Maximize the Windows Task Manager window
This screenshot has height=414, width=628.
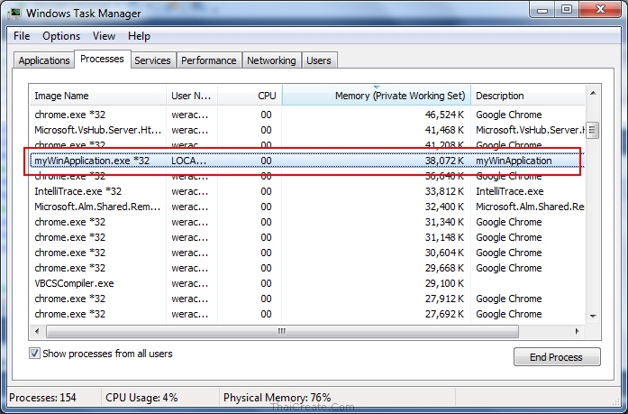[567, 10]
